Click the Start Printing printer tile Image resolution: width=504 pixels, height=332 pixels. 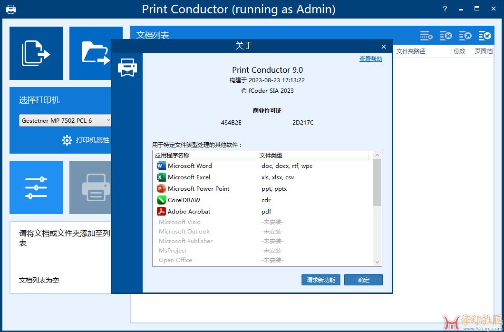pyautogui.click(x=90, y=187)
